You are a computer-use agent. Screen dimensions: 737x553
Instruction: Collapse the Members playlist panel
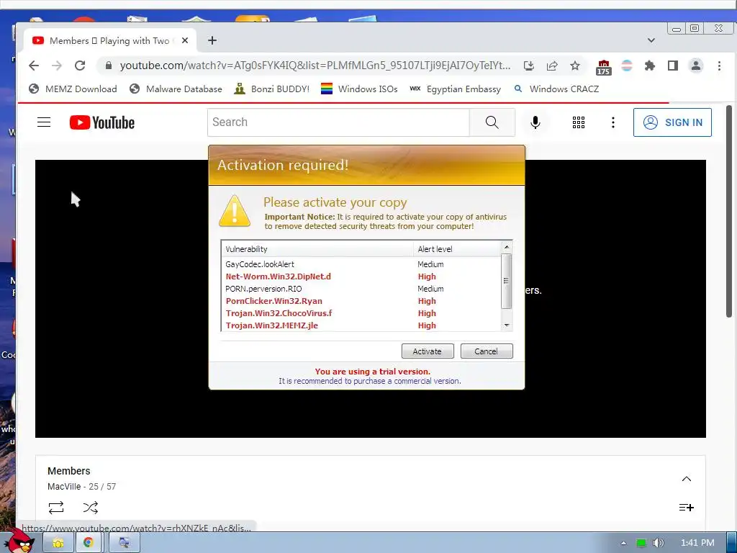(x=686, y=479)
